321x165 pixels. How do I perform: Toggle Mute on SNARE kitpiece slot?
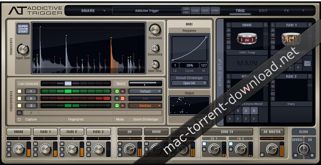tap(229, 43)
